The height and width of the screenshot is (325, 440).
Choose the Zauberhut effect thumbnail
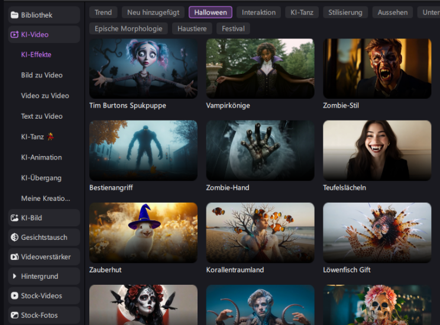[x=143, y=233]
